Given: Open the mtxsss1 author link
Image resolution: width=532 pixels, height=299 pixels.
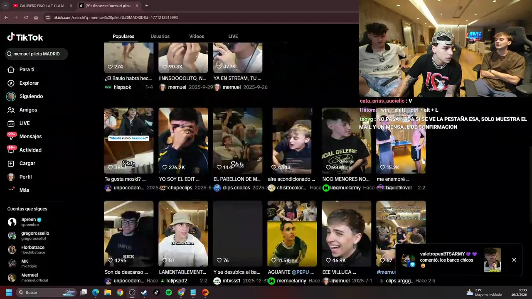Looking at the screenshot, I should (x=232, y=281).
